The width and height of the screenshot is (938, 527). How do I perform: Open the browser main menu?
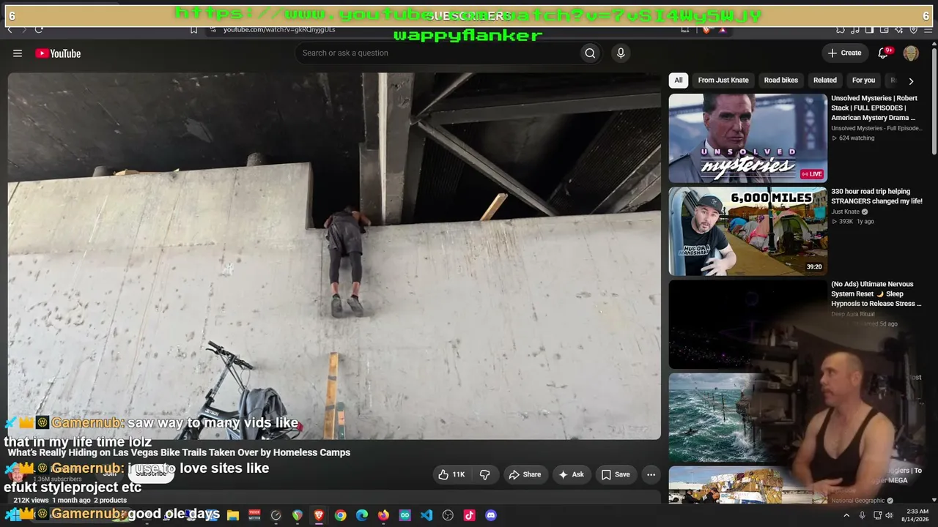click(928, 29)
